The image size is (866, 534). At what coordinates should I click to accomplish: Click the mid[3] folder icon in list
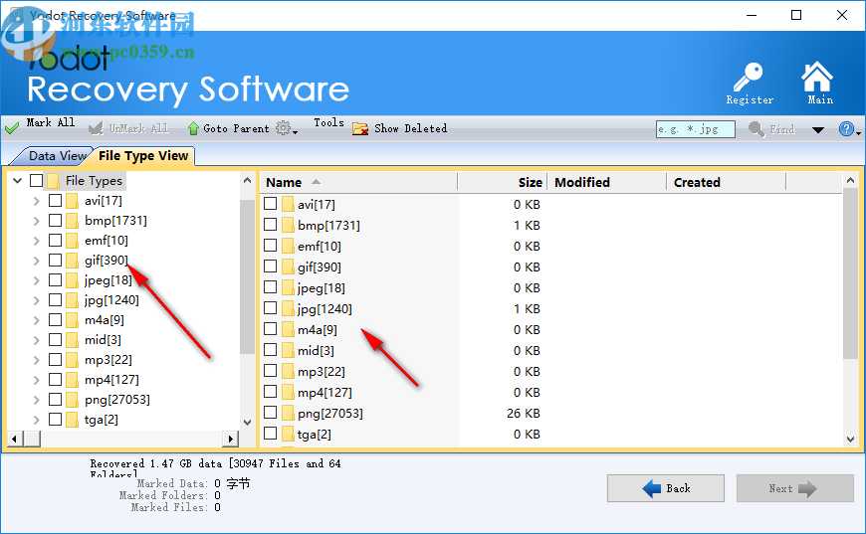(x=288, y=350)
